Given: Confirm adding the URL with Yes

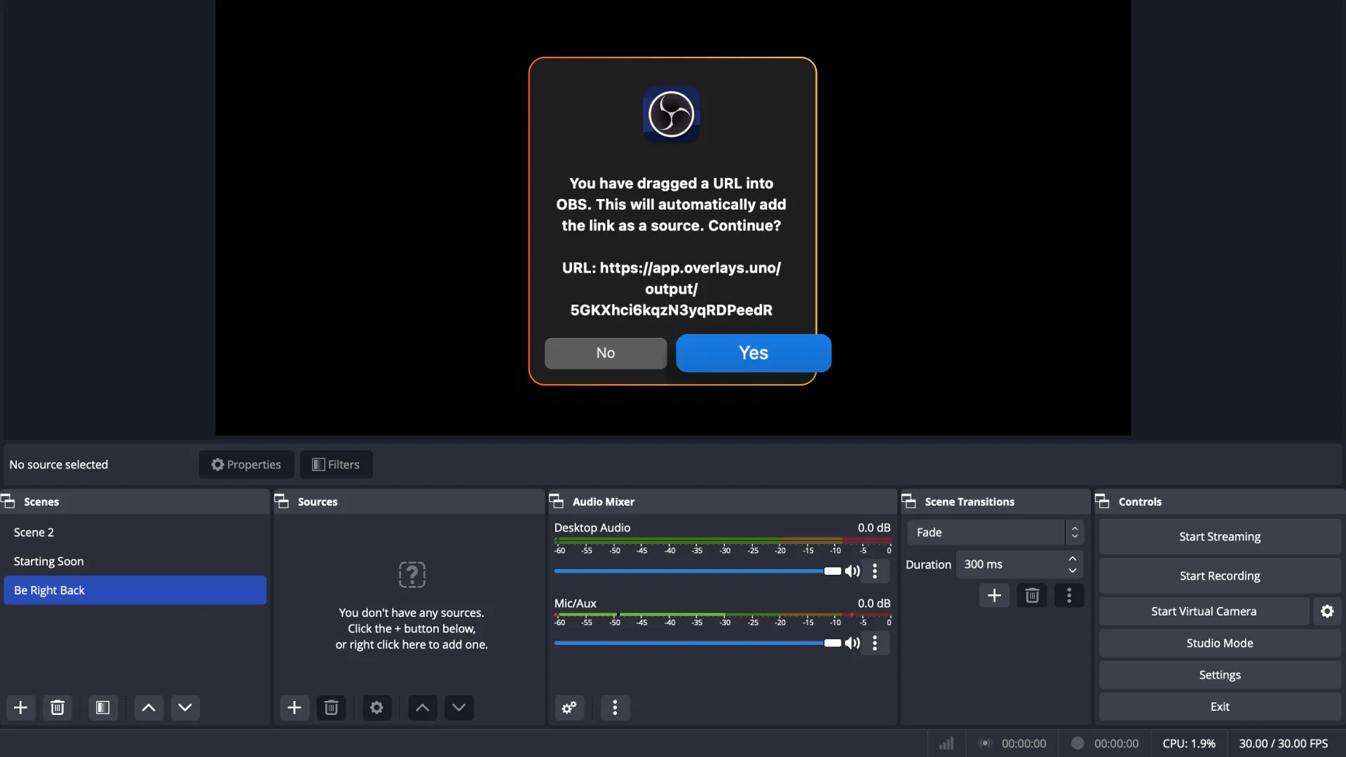Looking at the screenshot, I should tap(753, 353).
